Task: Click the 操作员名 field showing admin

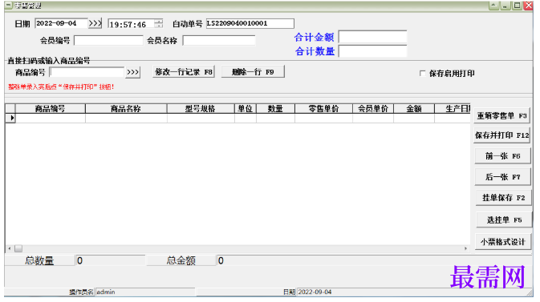Action: pos(145,292)
